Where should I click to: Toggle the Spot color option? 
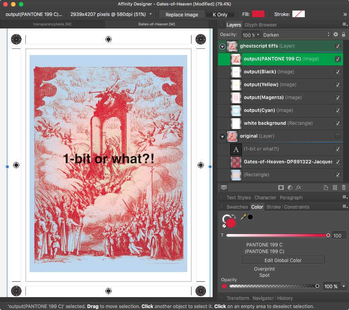click(x=265, y=275)
